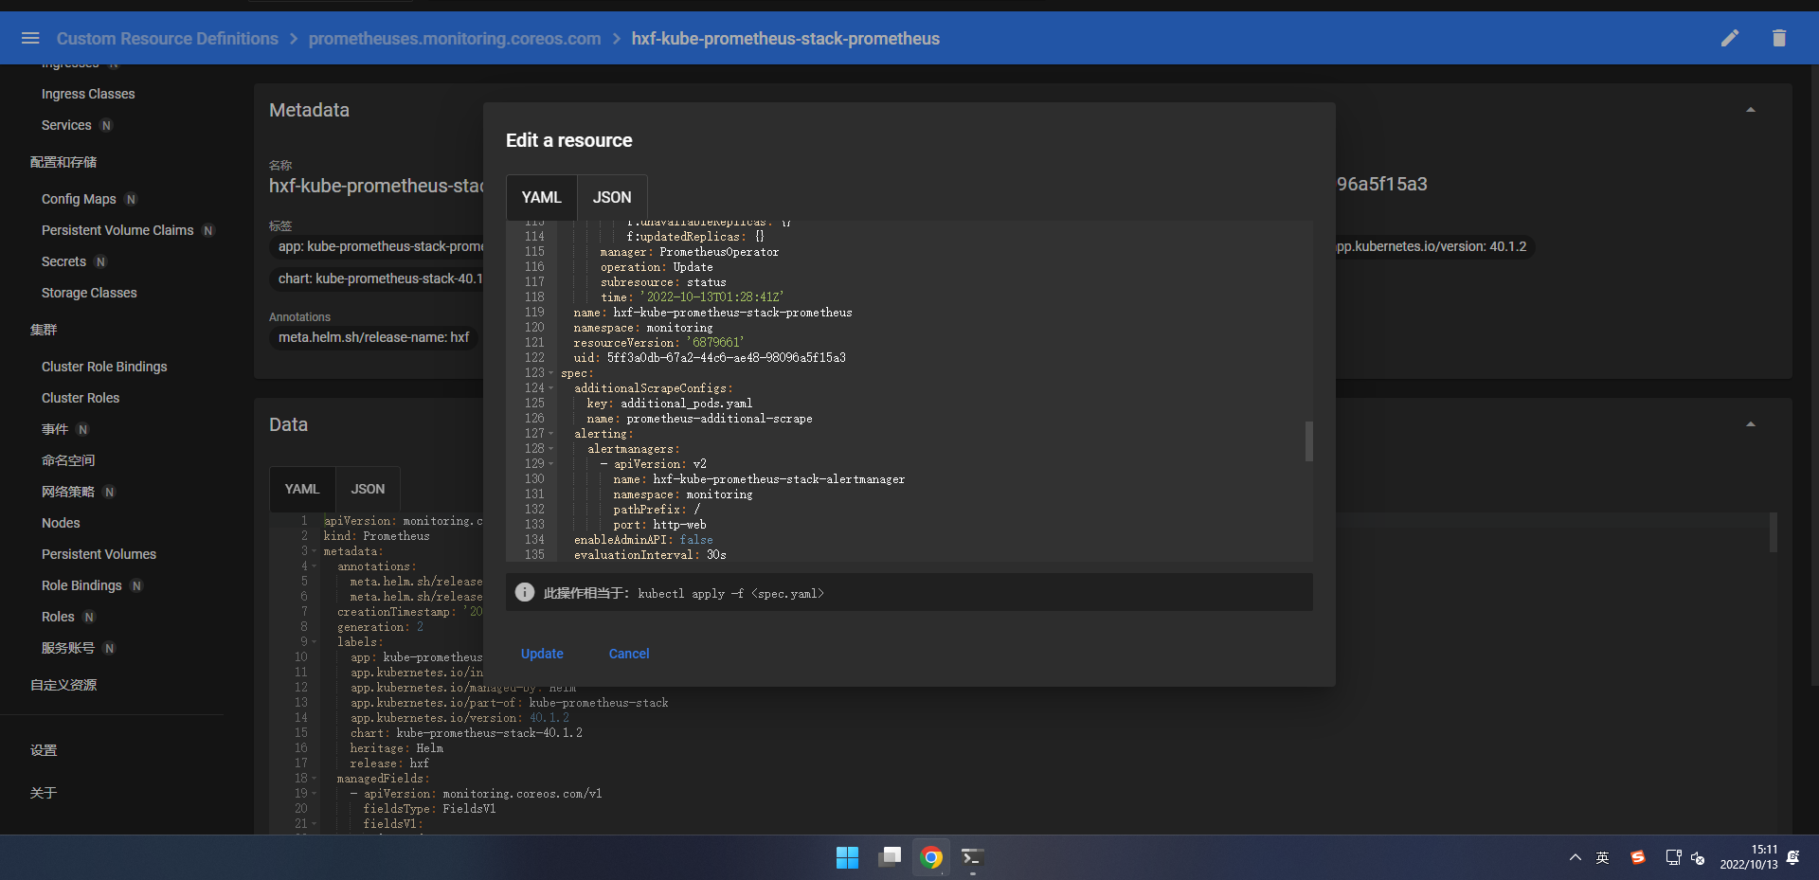Viewport: 1819px width, 880px height.
Task: Click Update to apply the resource
Action: point(542,654)
